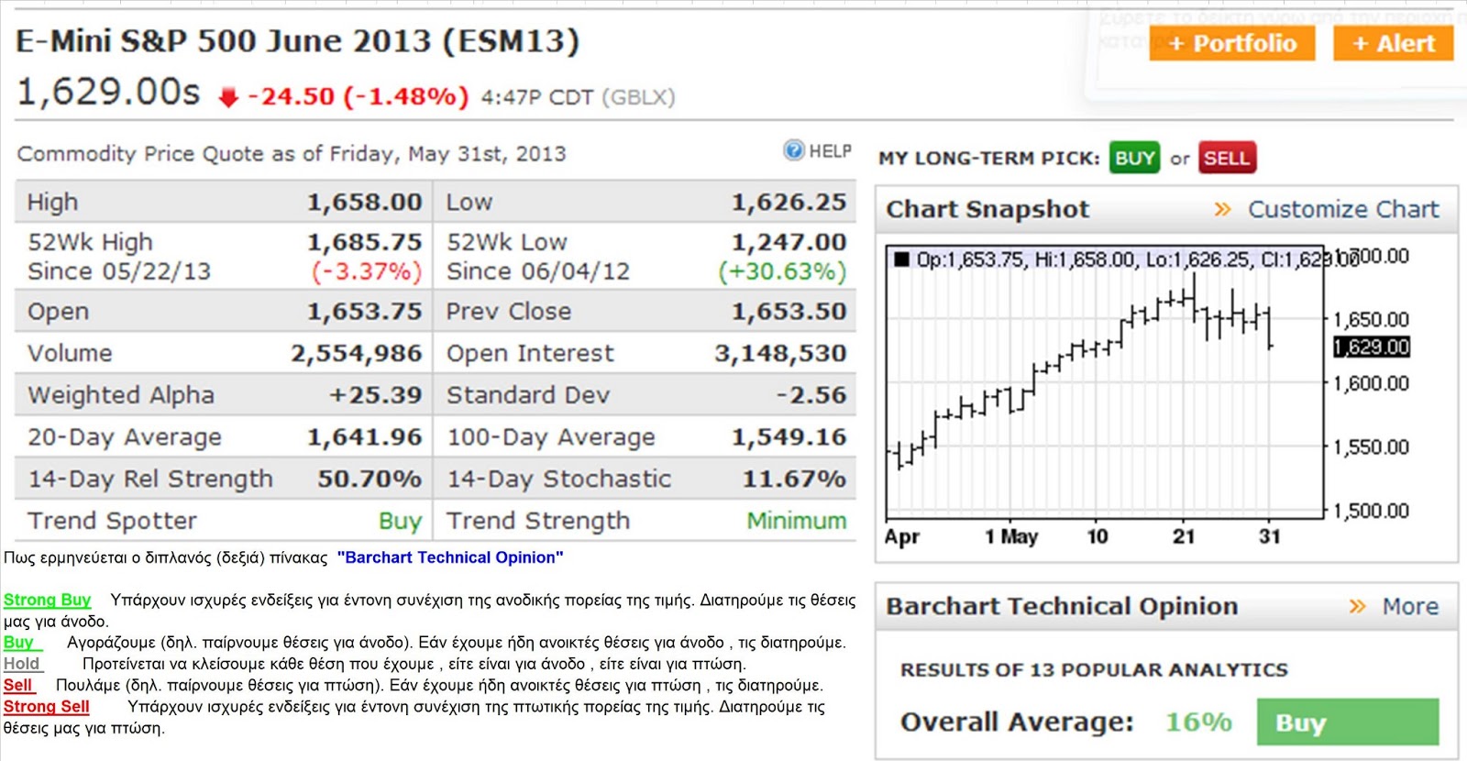Click the -24.50 (-1.48%) change value
The image size is (1467, 761).
pyautogui.click(x=358, y=96)
